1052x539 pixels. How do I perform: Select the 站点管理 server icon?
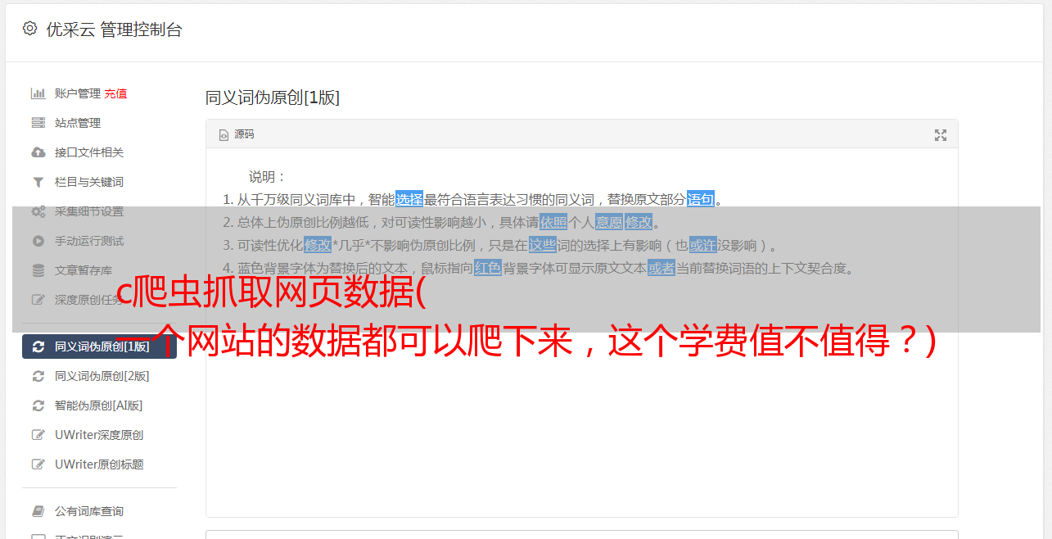pyautogui.click(x=38, y=123)
